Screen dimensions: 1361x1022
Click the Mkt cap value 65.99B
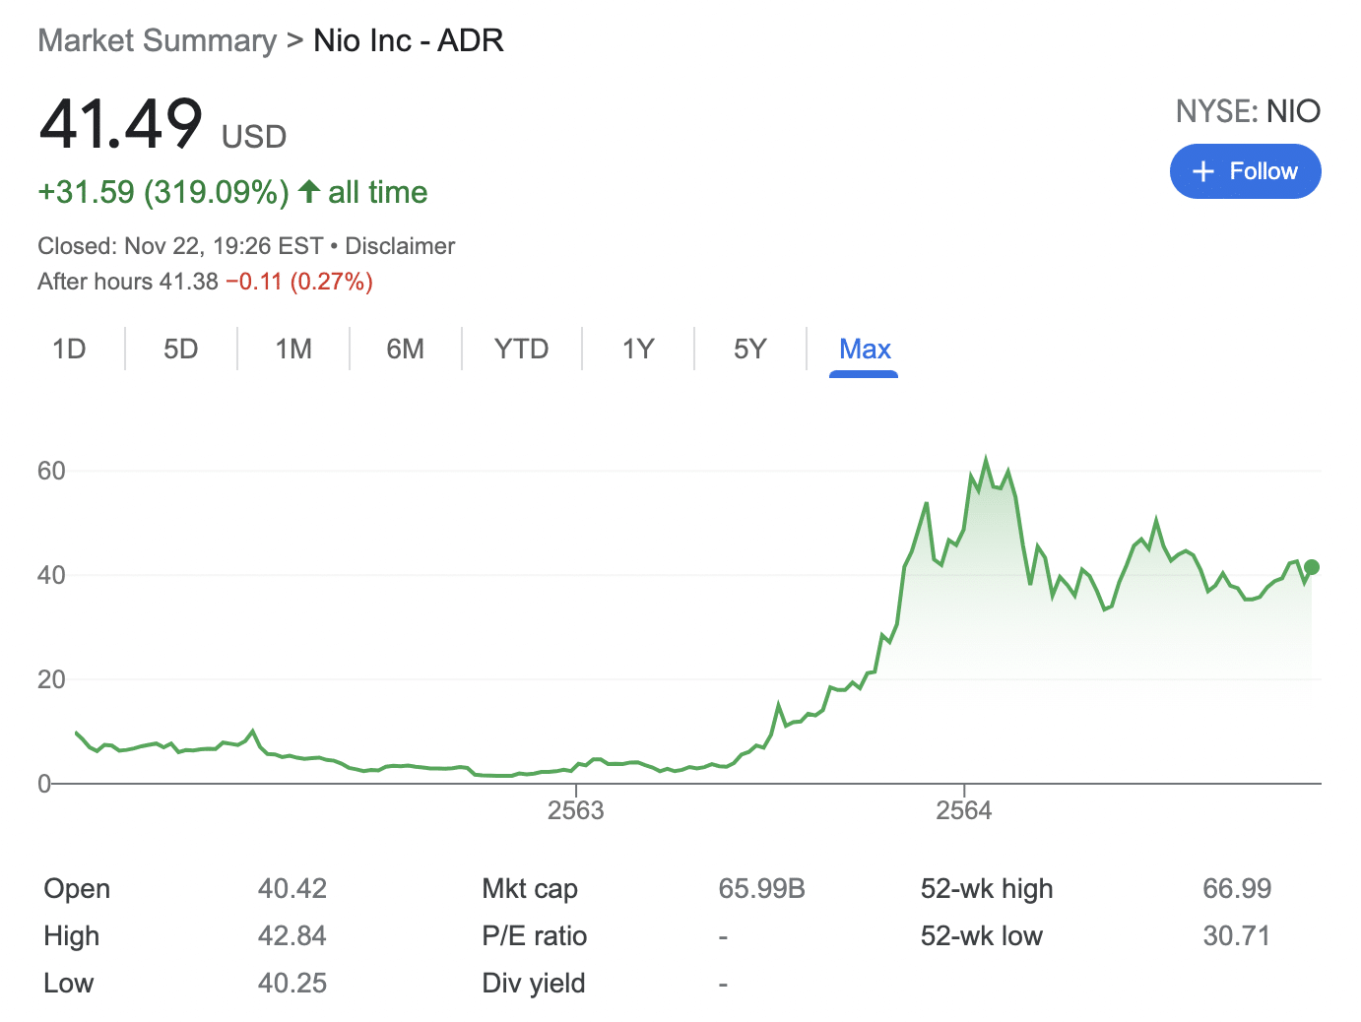(761, 888)
